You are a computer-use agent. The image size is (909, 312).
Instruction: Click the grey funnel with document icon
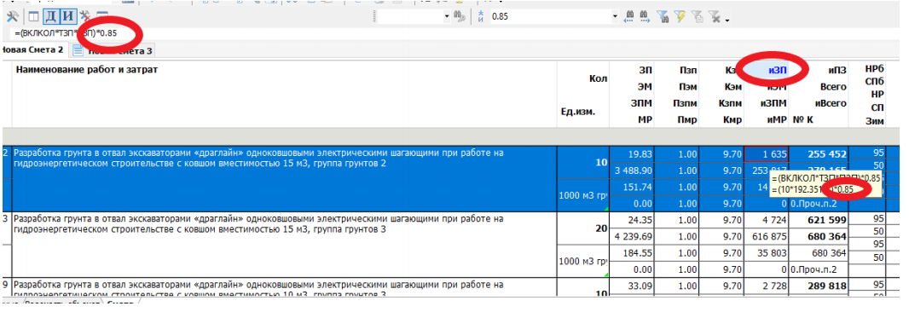coord(698,16)
